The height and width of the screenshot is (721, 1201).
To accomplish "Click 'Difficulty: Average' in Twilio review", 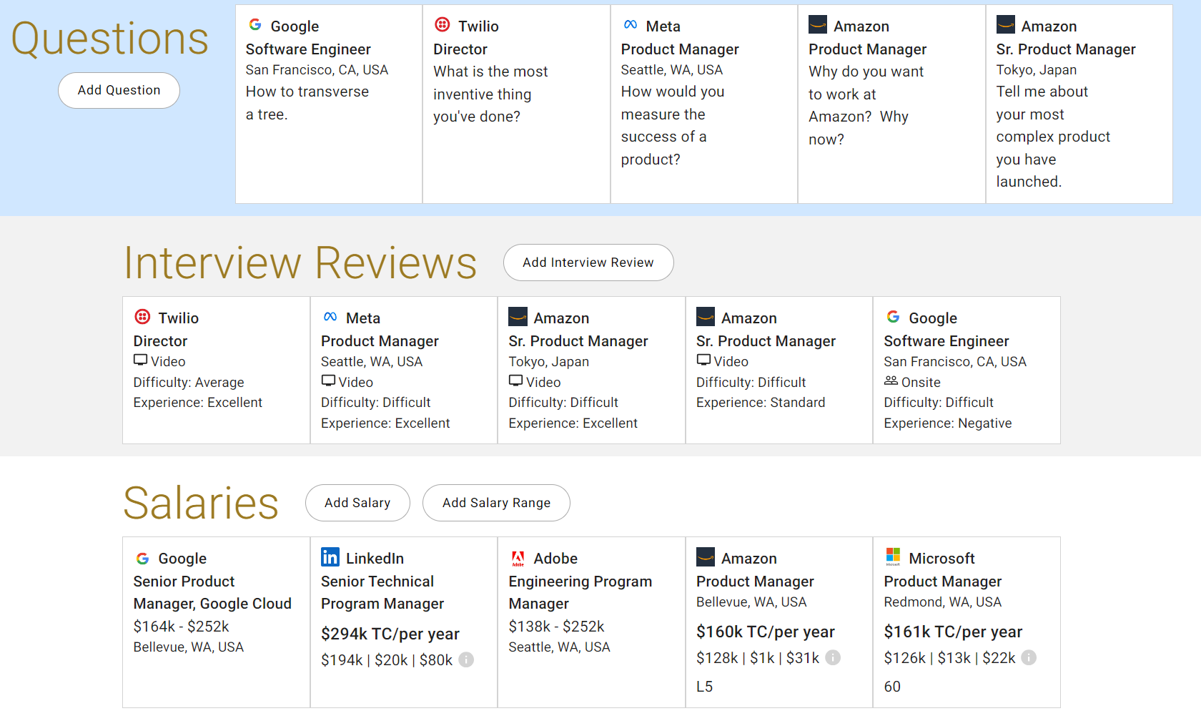I will coord(189,383).
